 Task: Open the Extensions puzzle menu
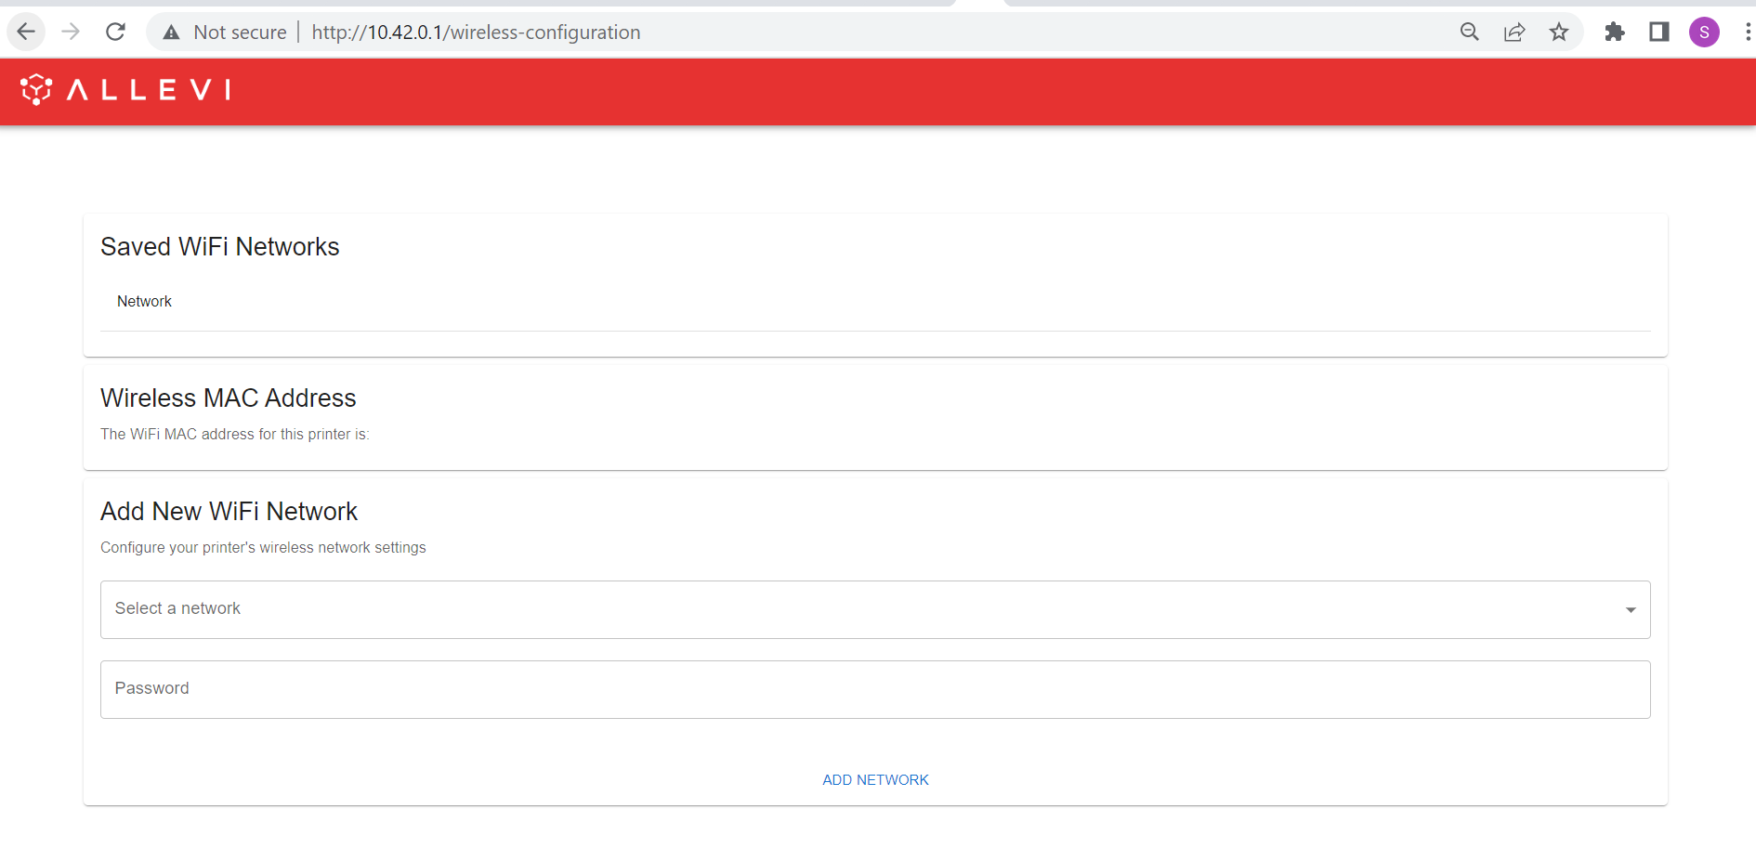pos(1615,33)
